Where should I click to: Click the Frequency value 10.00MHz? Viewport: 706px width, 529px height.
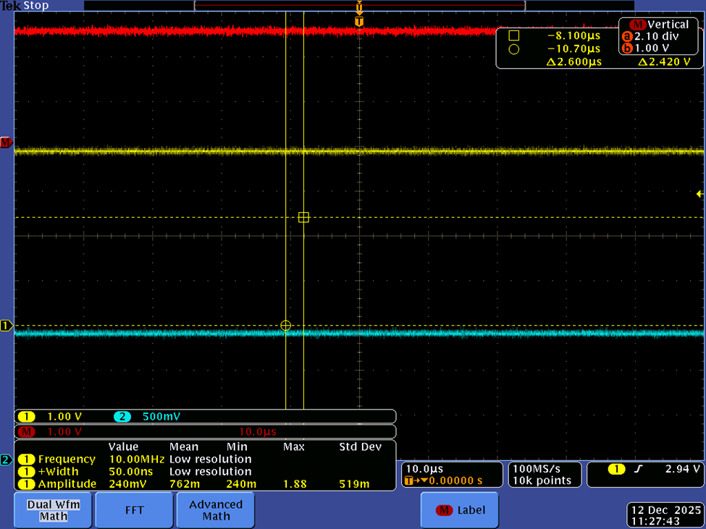point(136,460)
